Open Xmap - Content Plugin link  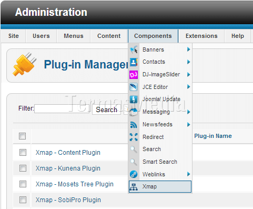click(68, 153)
